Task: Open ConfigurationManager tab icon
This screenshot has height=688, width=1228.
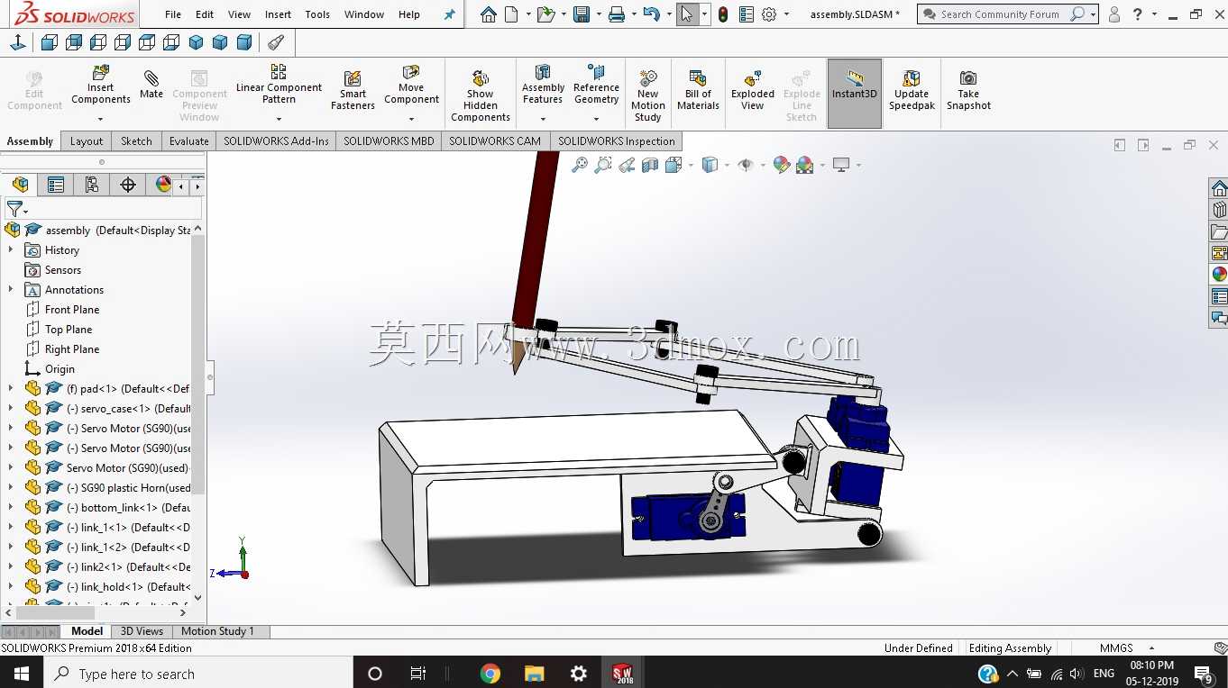Action: (92, 185)
